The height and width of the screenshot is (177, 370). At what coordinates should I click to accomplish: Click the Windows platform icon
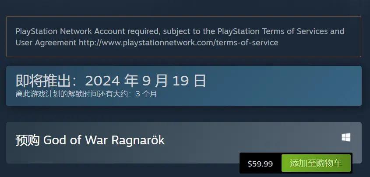tap(346, 137)
